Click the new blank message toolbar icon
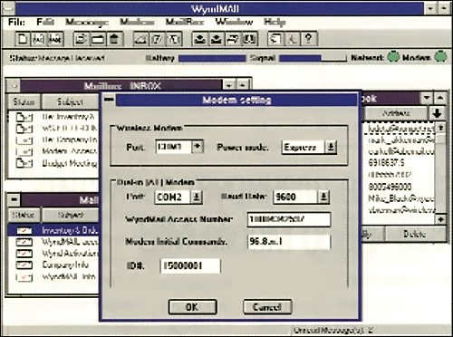The width and height of the screenshot is (453, 337). coord(23,39)
